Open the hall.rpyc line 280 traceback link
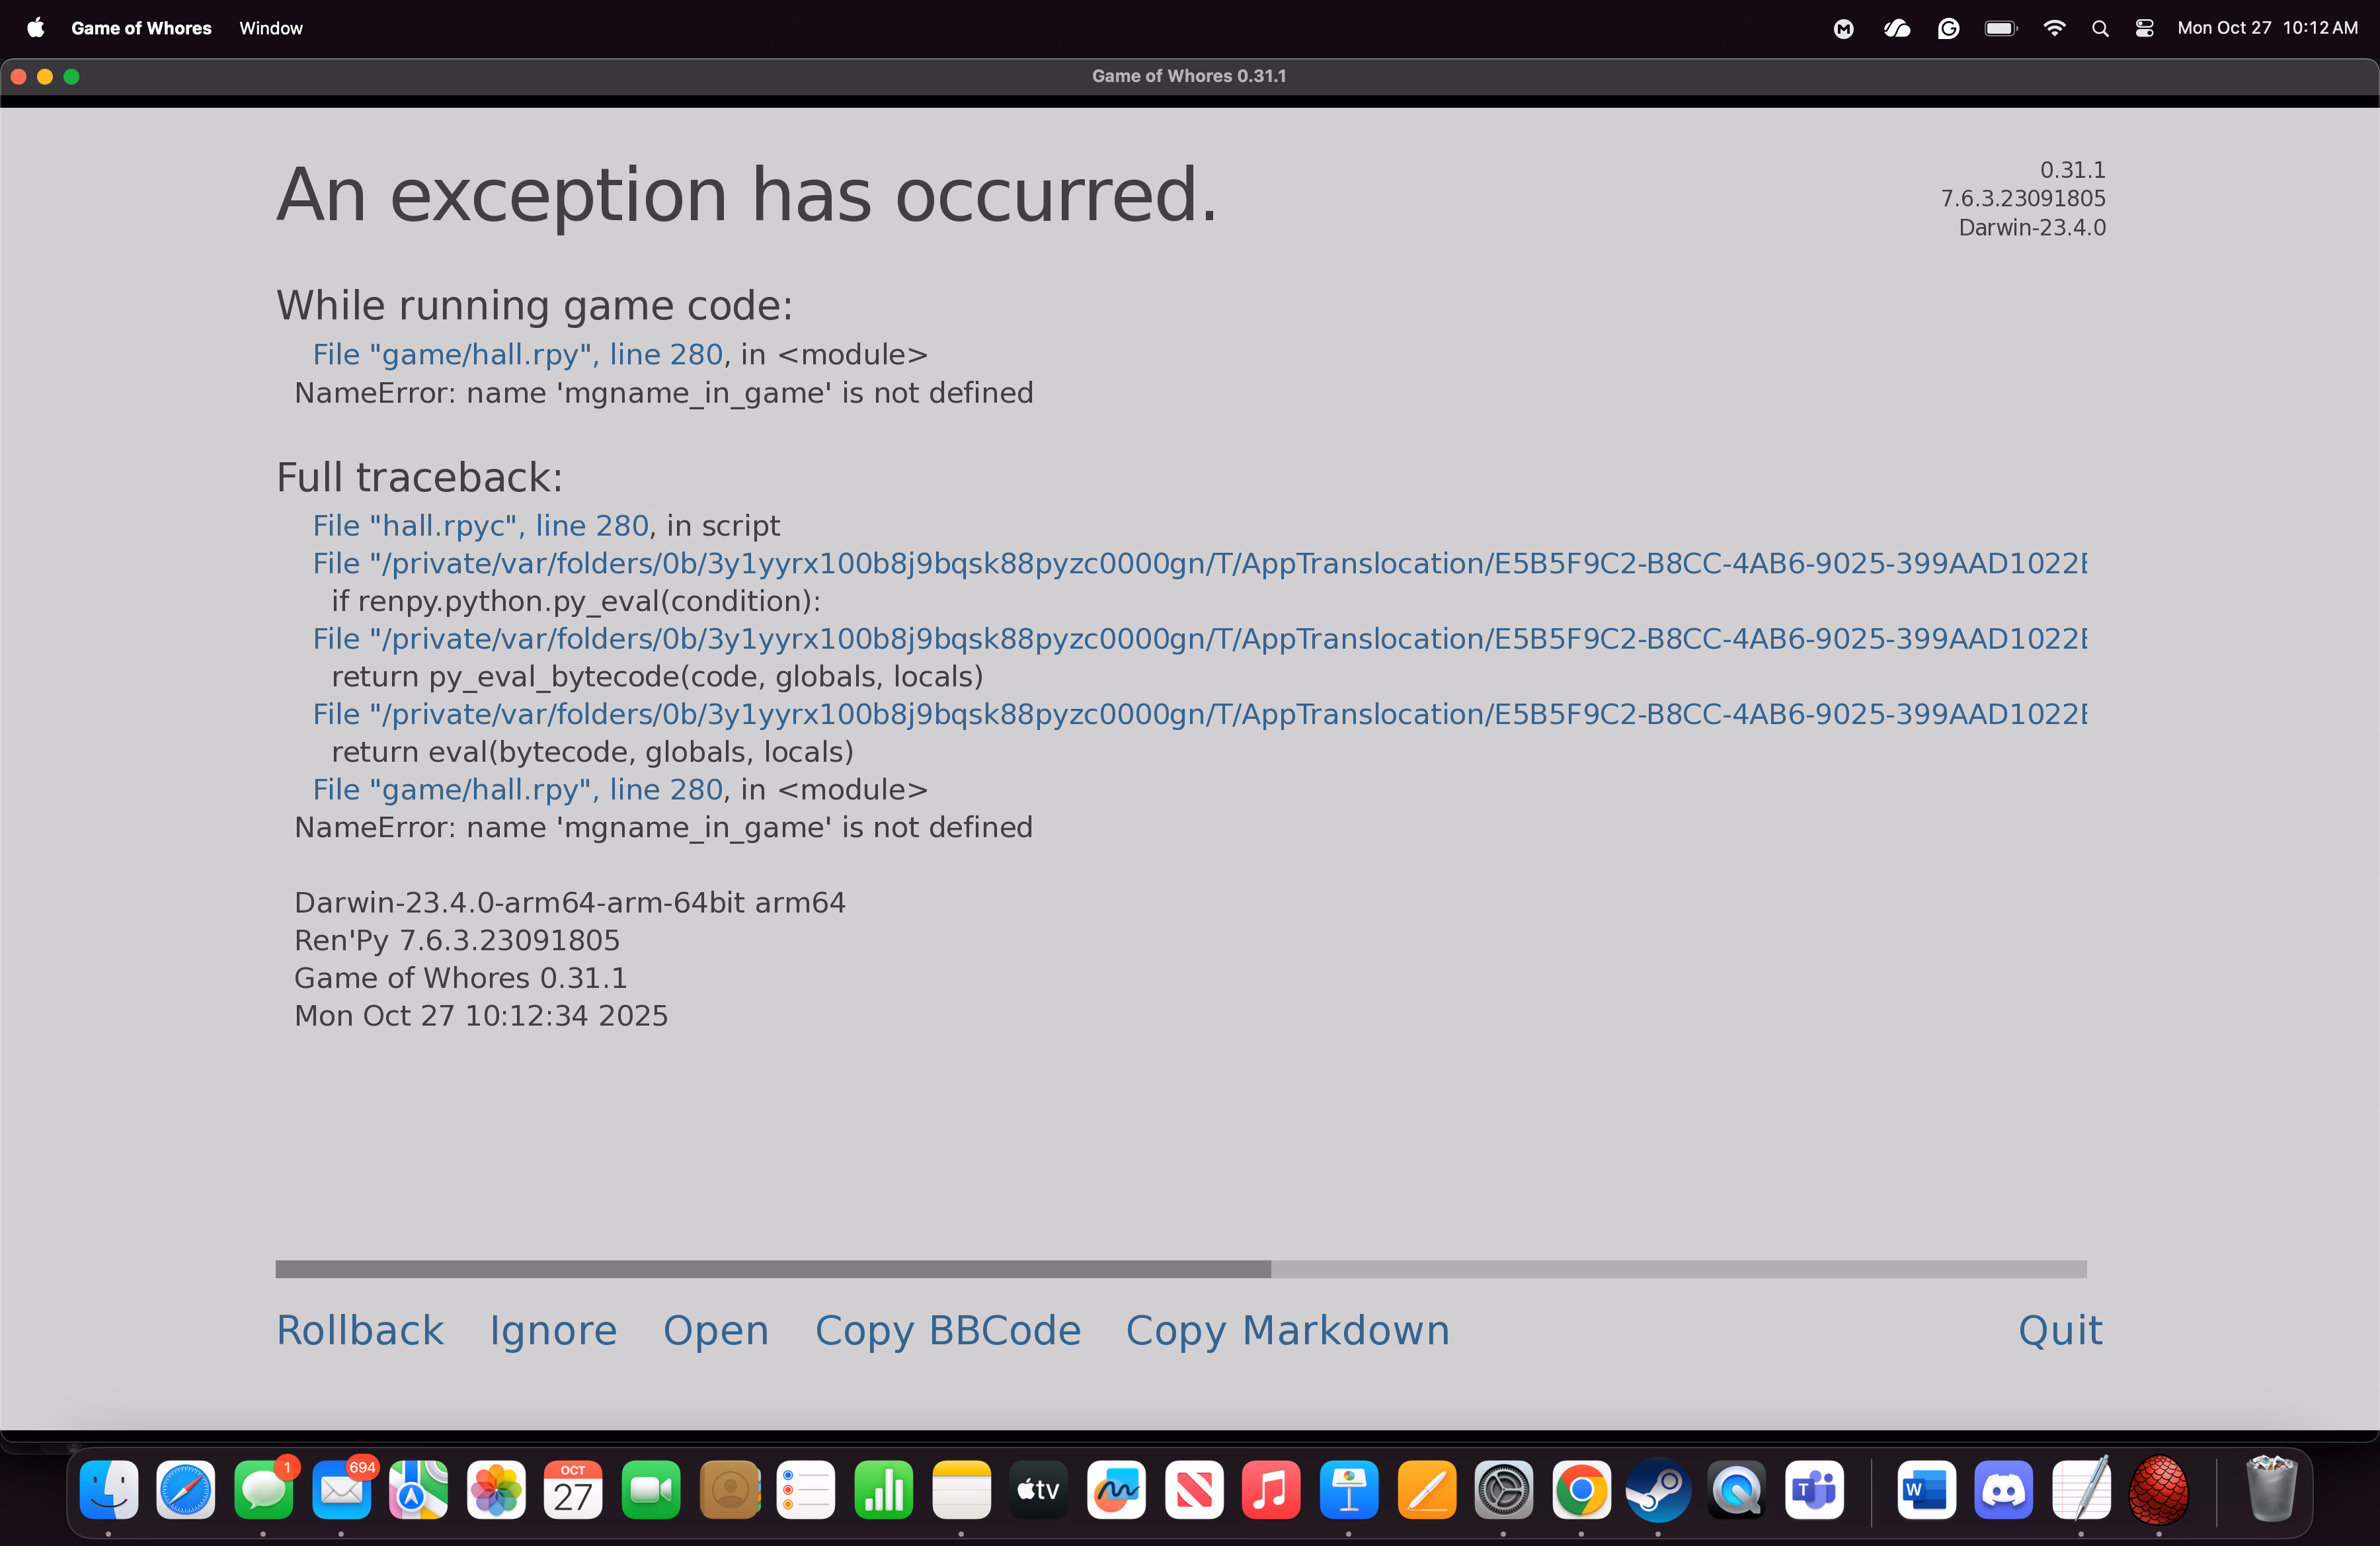The width and height of the screenshot is (2380, 1546). point(480,526)
